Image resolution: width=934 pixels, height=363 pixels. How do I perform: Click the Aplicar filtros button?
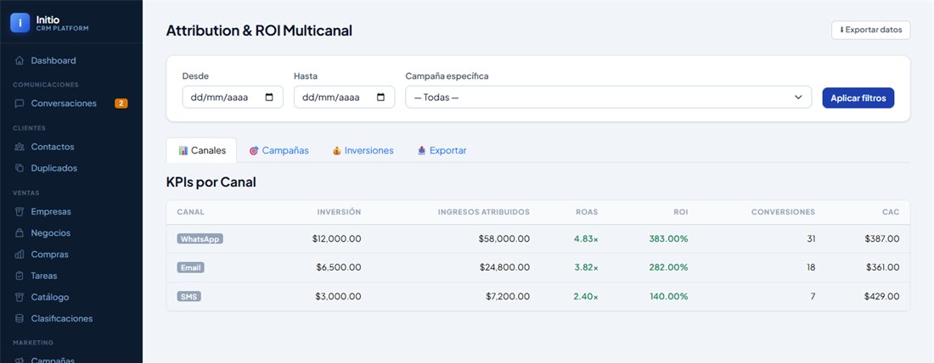pos(858,98)
